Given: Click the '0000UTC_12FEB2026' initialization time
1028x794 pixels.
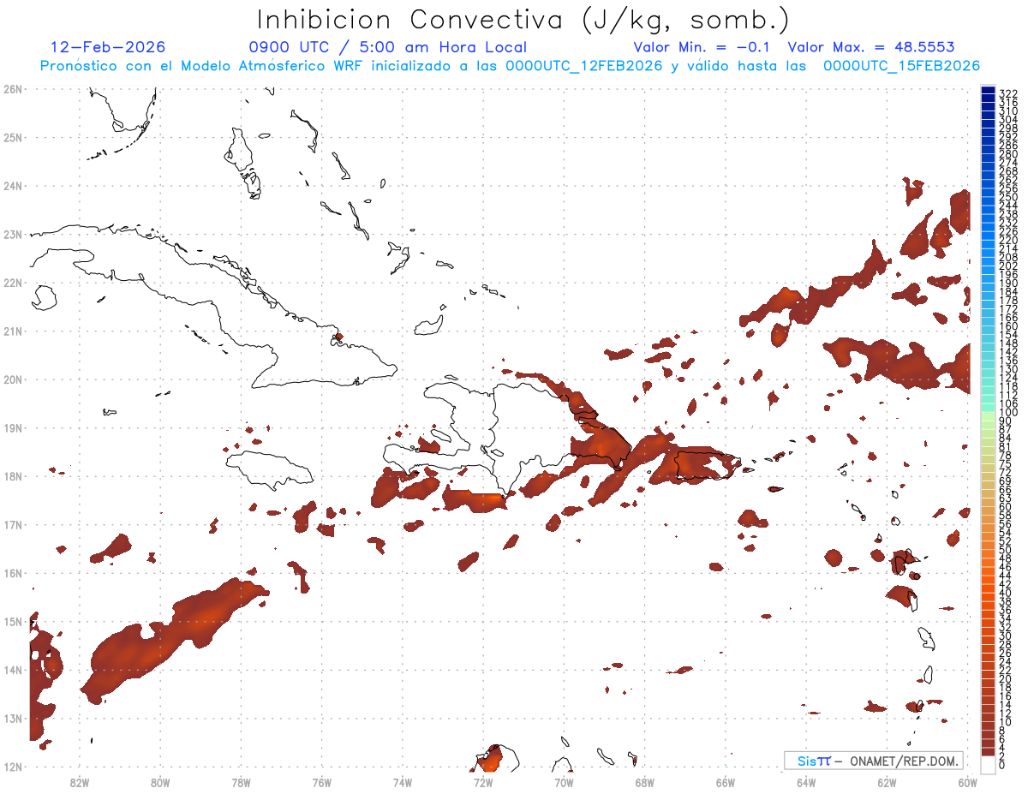Looking at the screenshot, I should [x=583, y=66].
